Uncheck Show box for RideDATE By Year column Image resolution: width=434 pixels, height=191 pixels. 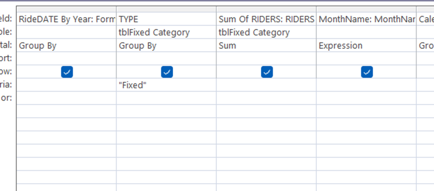[x=67, y=72]
